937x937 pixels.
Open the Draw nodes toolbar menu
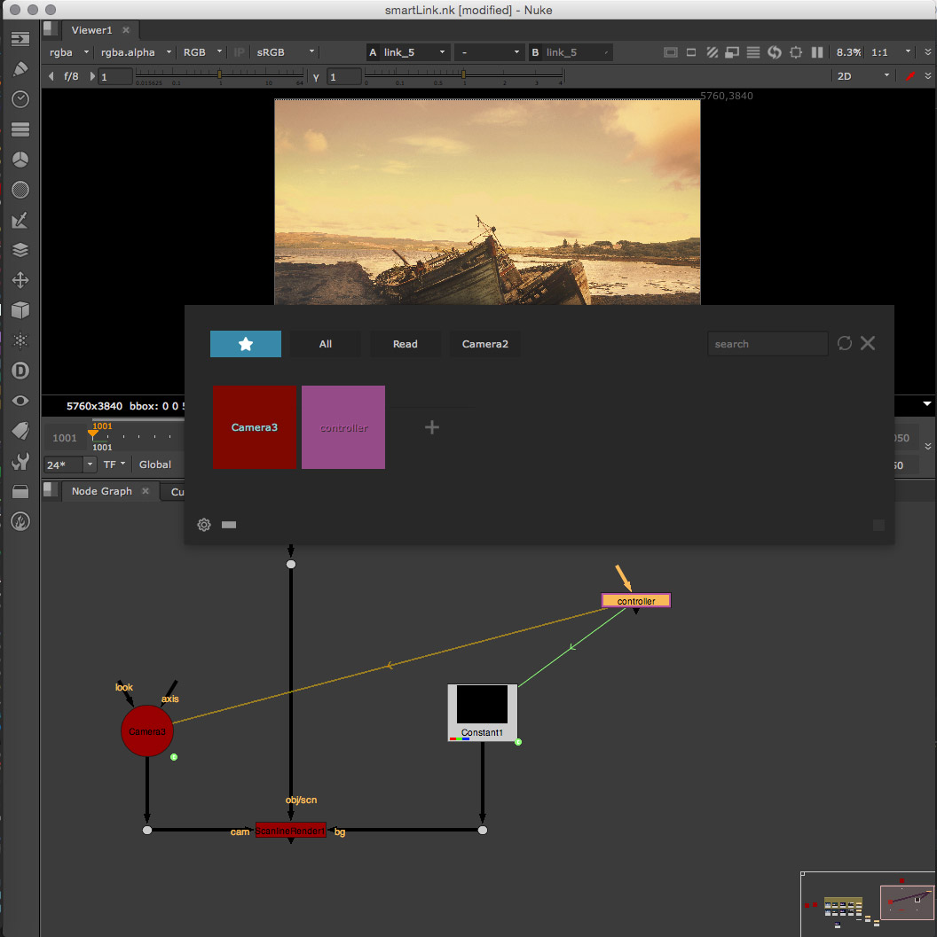[20, 69]
